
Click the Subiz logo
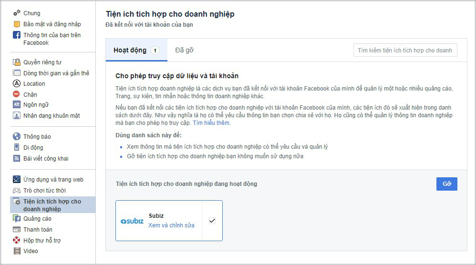[x=132, y=221]
